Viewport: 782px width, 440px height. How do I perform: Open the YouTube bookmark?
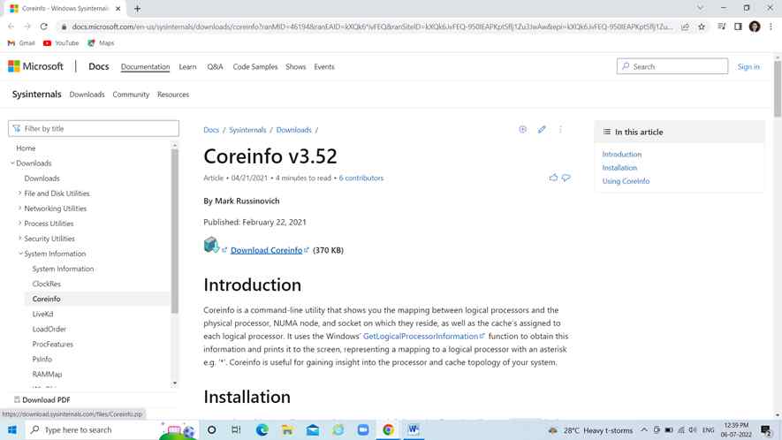(x=61, y=43)
